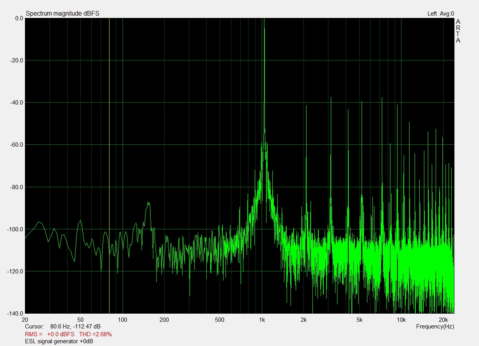This screenshot has width=479, height=346.
Task: Click the cursor readout '80.6 Hz, -112.47 dB'
Action: pyautogui.click(x=75, y=326)
